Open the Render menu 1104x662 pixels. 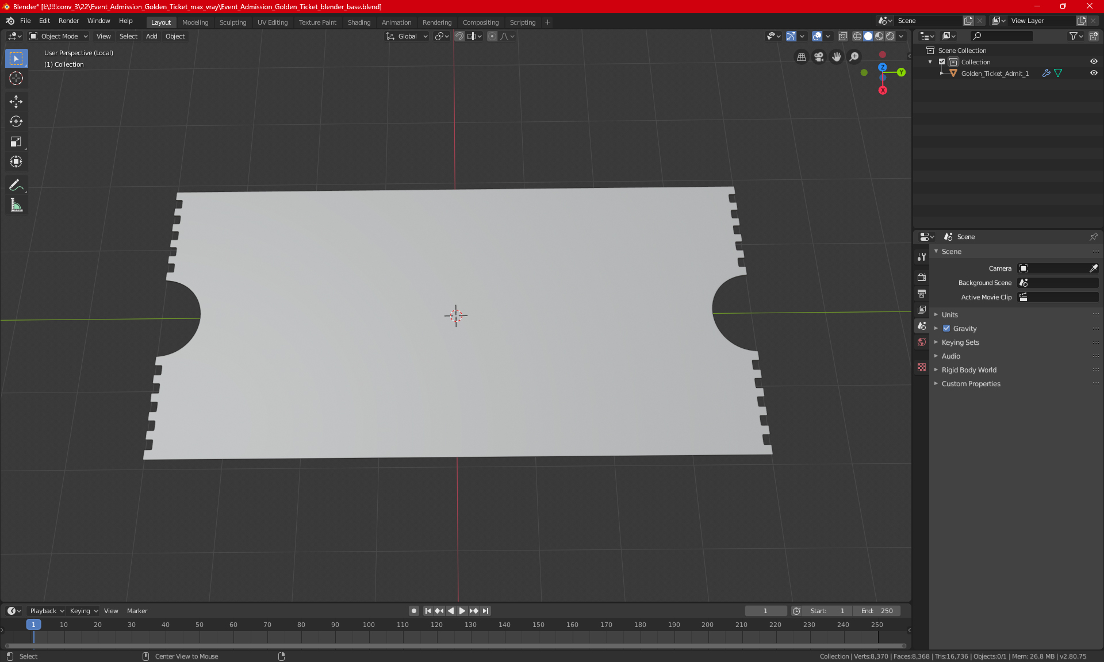point(68,21)
